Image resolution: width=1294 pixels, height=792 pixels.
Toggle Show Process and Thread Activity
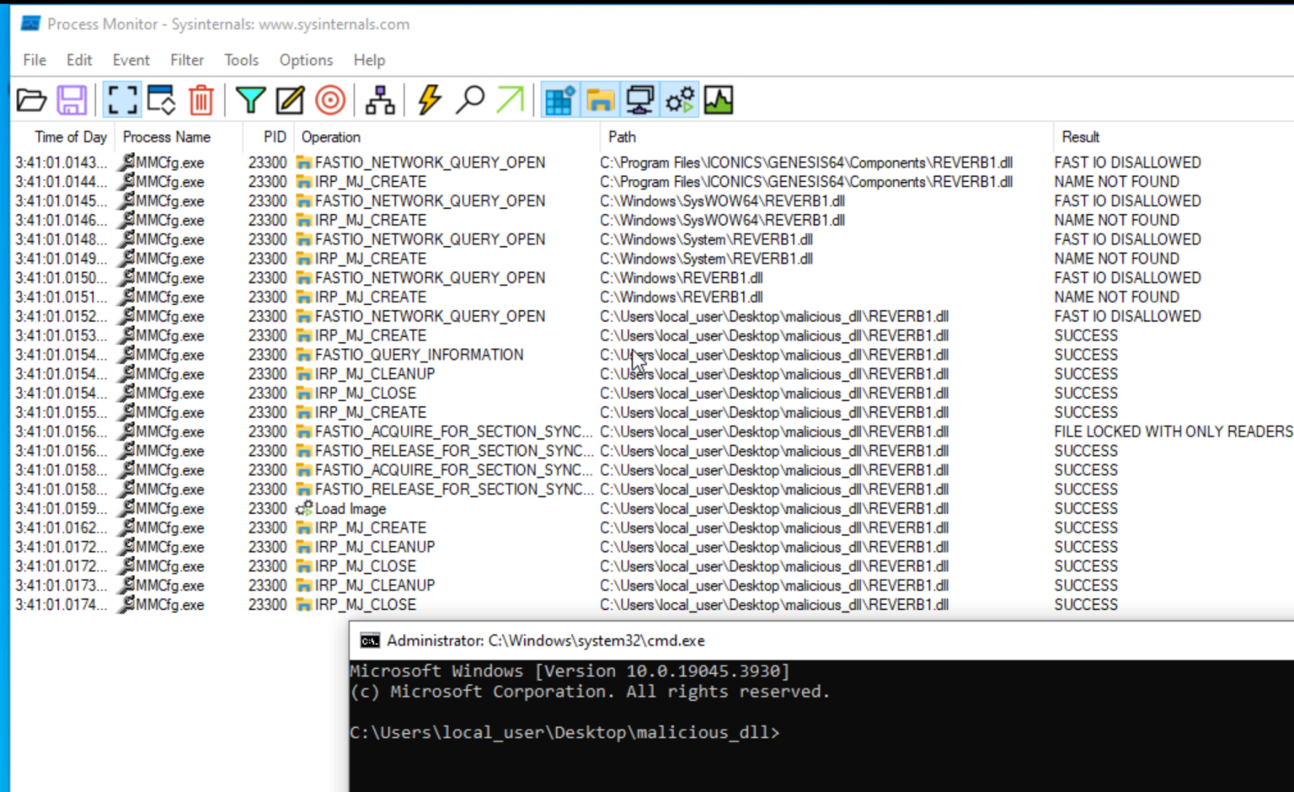[679, 99]
